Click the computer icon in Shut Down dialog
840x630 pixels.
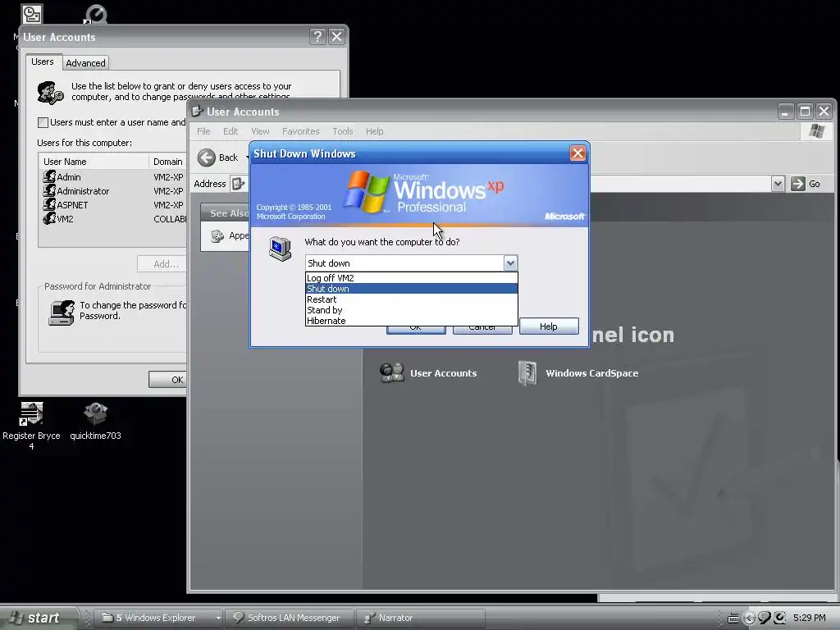281,249
